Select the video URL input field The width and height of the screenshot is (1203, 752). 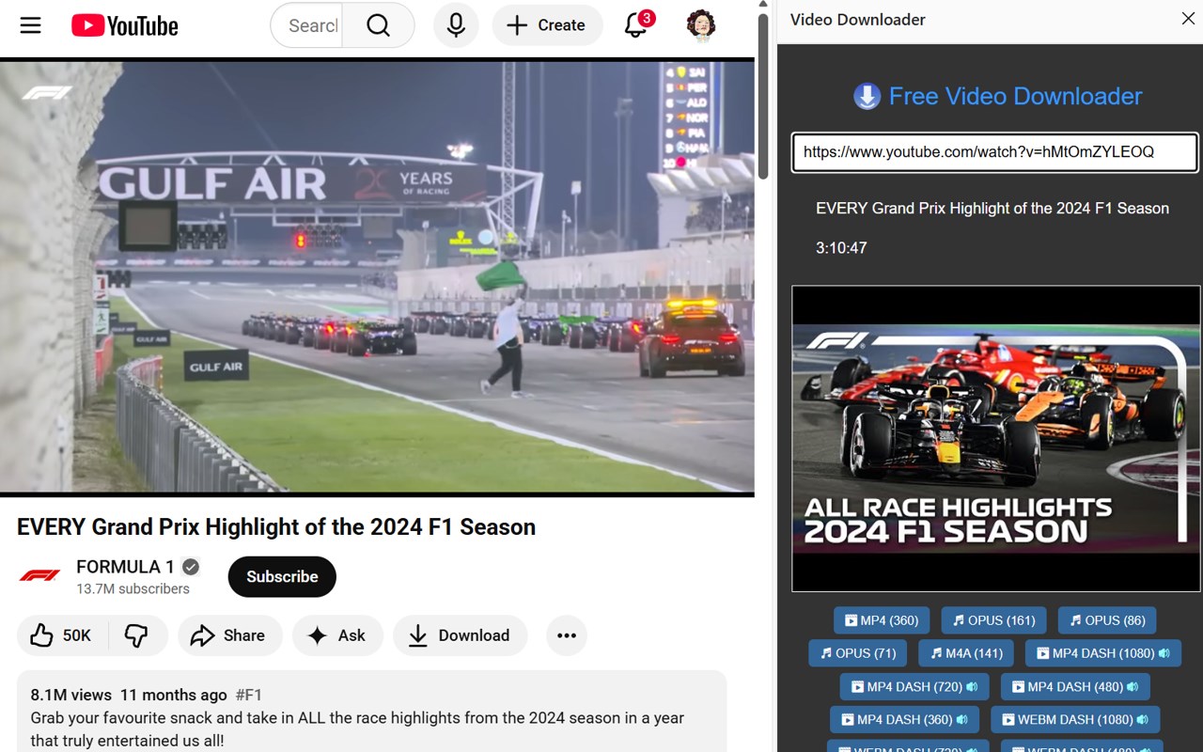[x=994, y=151]
